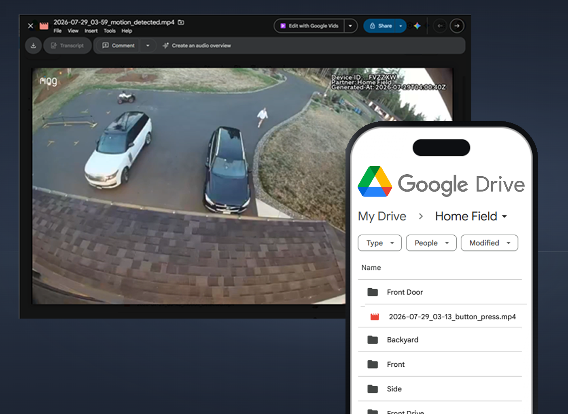Sort by the Name column header
The image size is (568, 414).
pyautogui.click(x=371, y=268)
